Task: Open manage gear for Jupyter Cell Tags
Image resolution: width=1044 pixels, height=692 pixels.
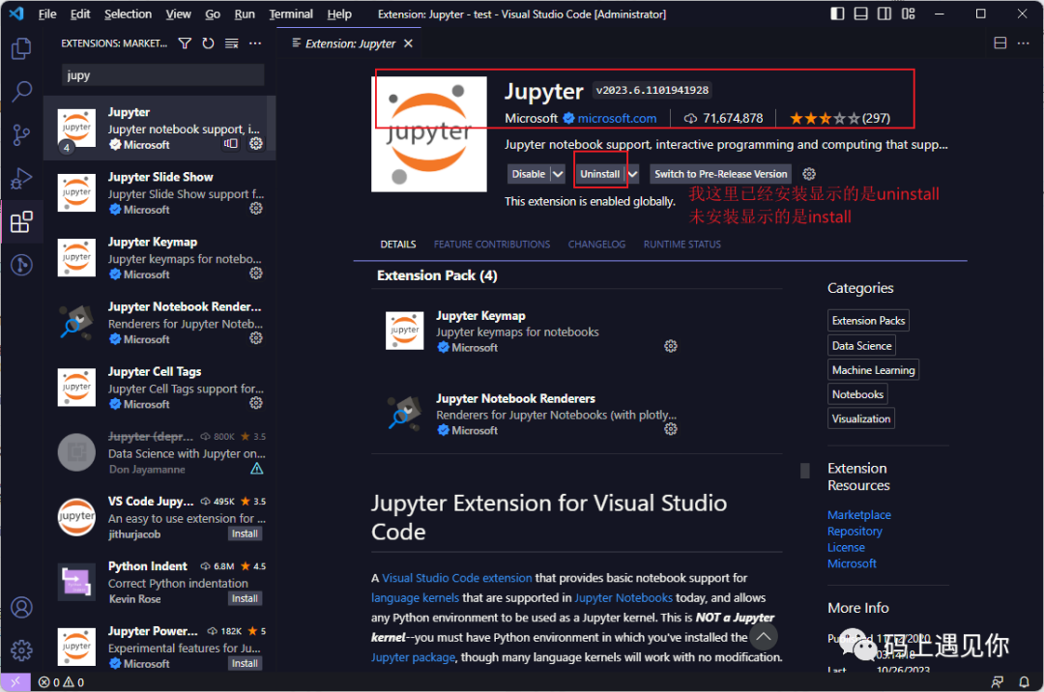Action: (255, 403)
